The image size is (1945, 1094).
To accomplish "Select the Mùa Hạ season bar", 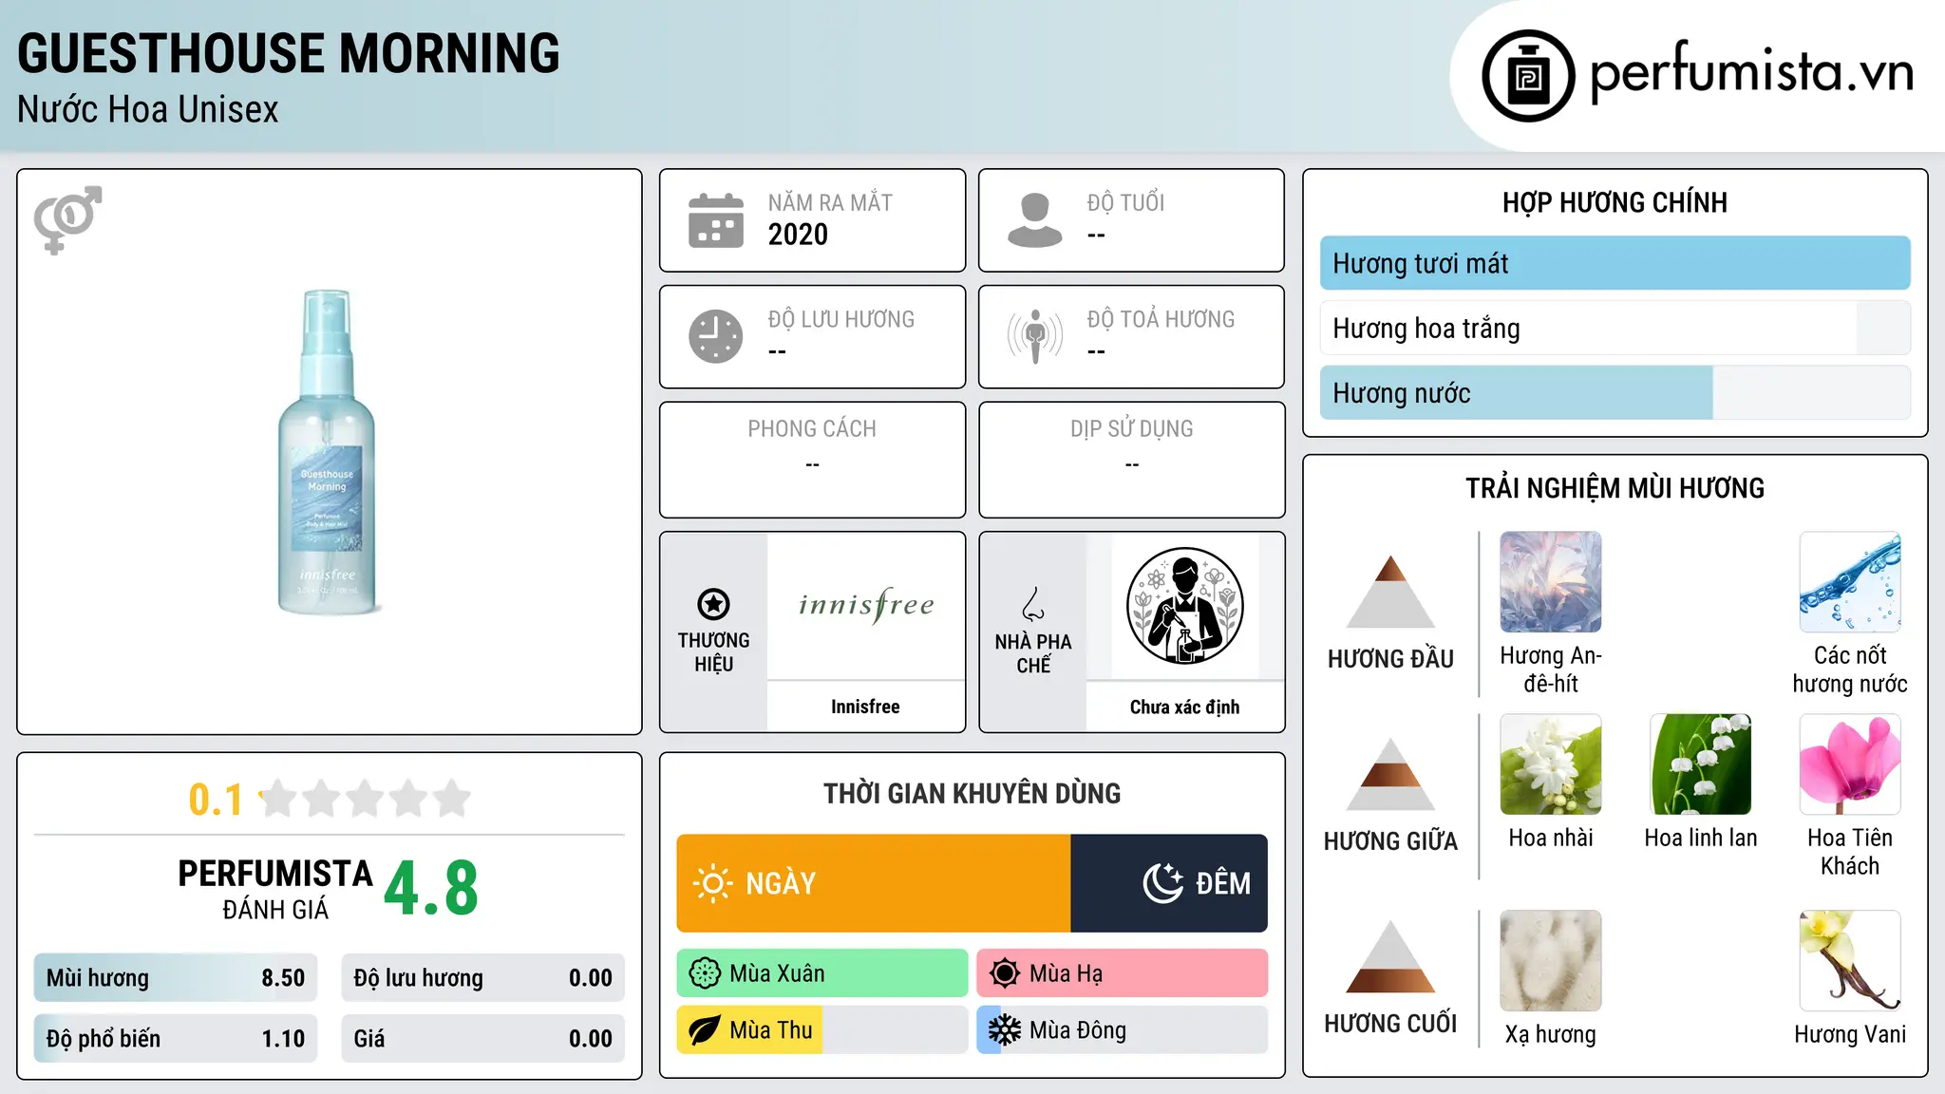I will pos(1123,973).
